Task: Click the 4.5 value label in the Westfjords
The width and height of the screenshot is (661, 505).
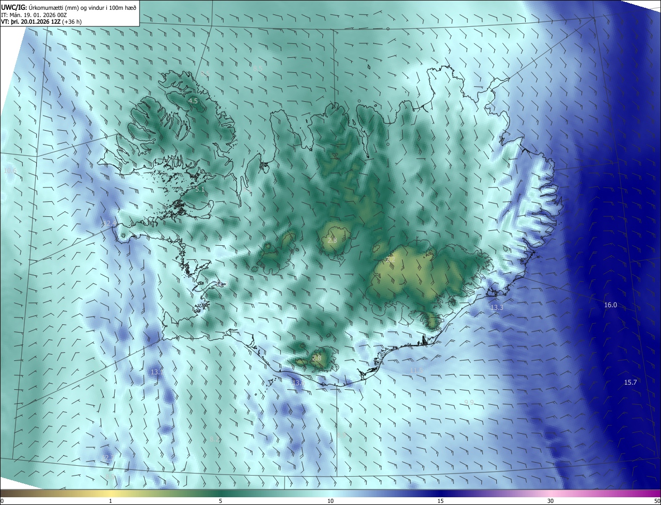Action: 193,101
